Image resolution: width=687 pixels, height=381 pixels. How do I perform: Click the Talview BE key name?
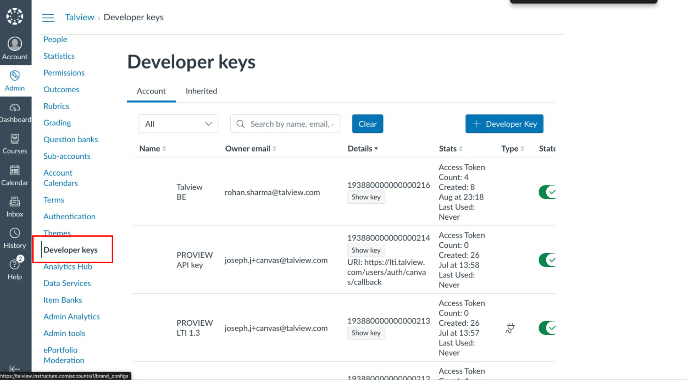tap(189, 192)
